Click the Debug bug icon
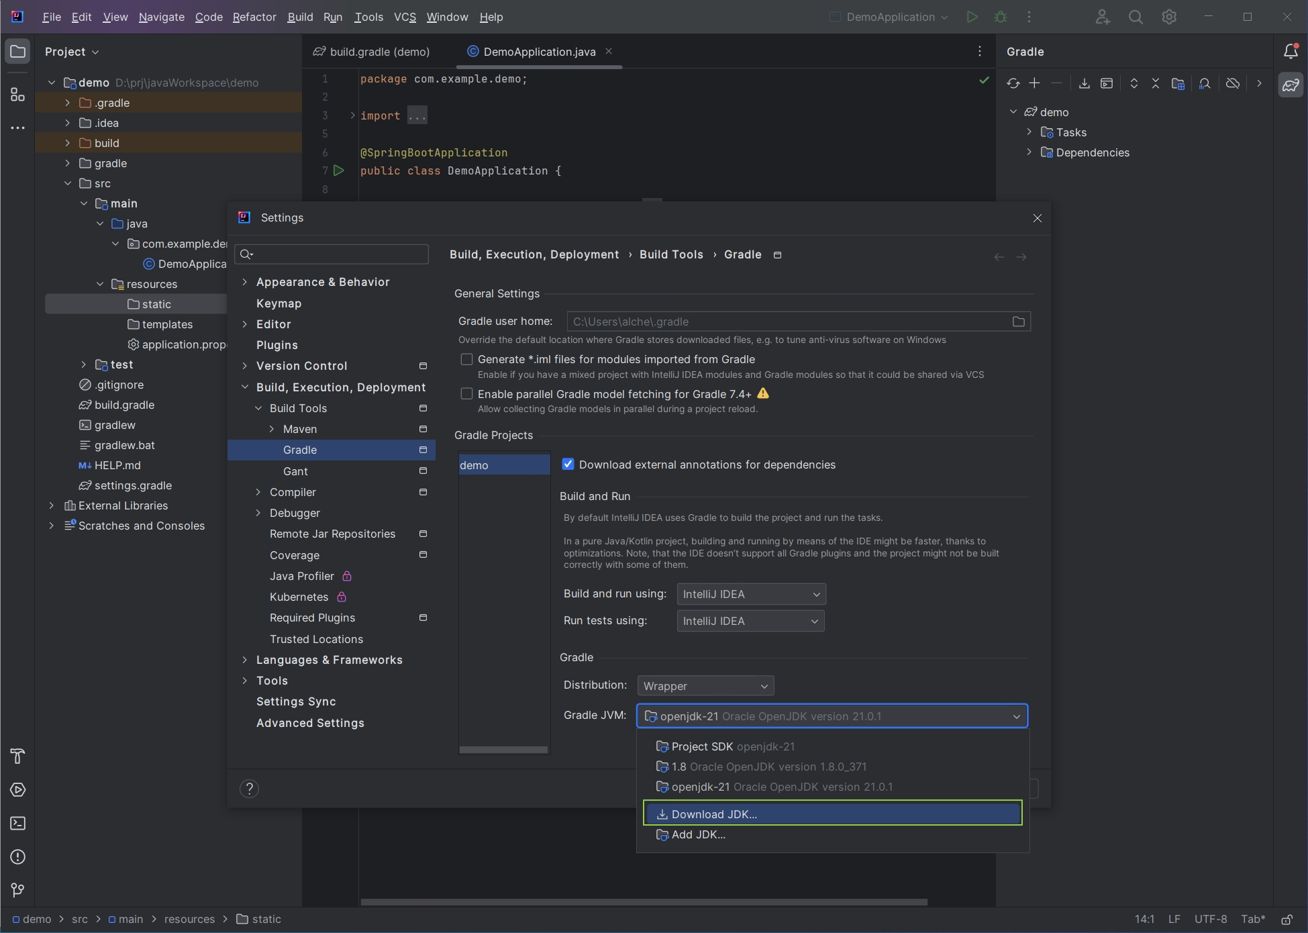 (x=1000, y=17)
